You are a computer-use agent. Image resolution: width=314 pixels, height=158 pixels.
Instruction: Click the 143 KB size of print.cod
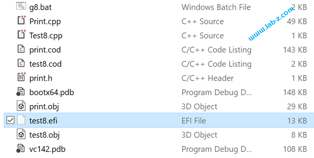click(x=295, y=50)
